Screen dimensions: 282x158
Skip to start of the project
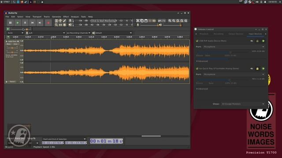[x=32, y=23]
